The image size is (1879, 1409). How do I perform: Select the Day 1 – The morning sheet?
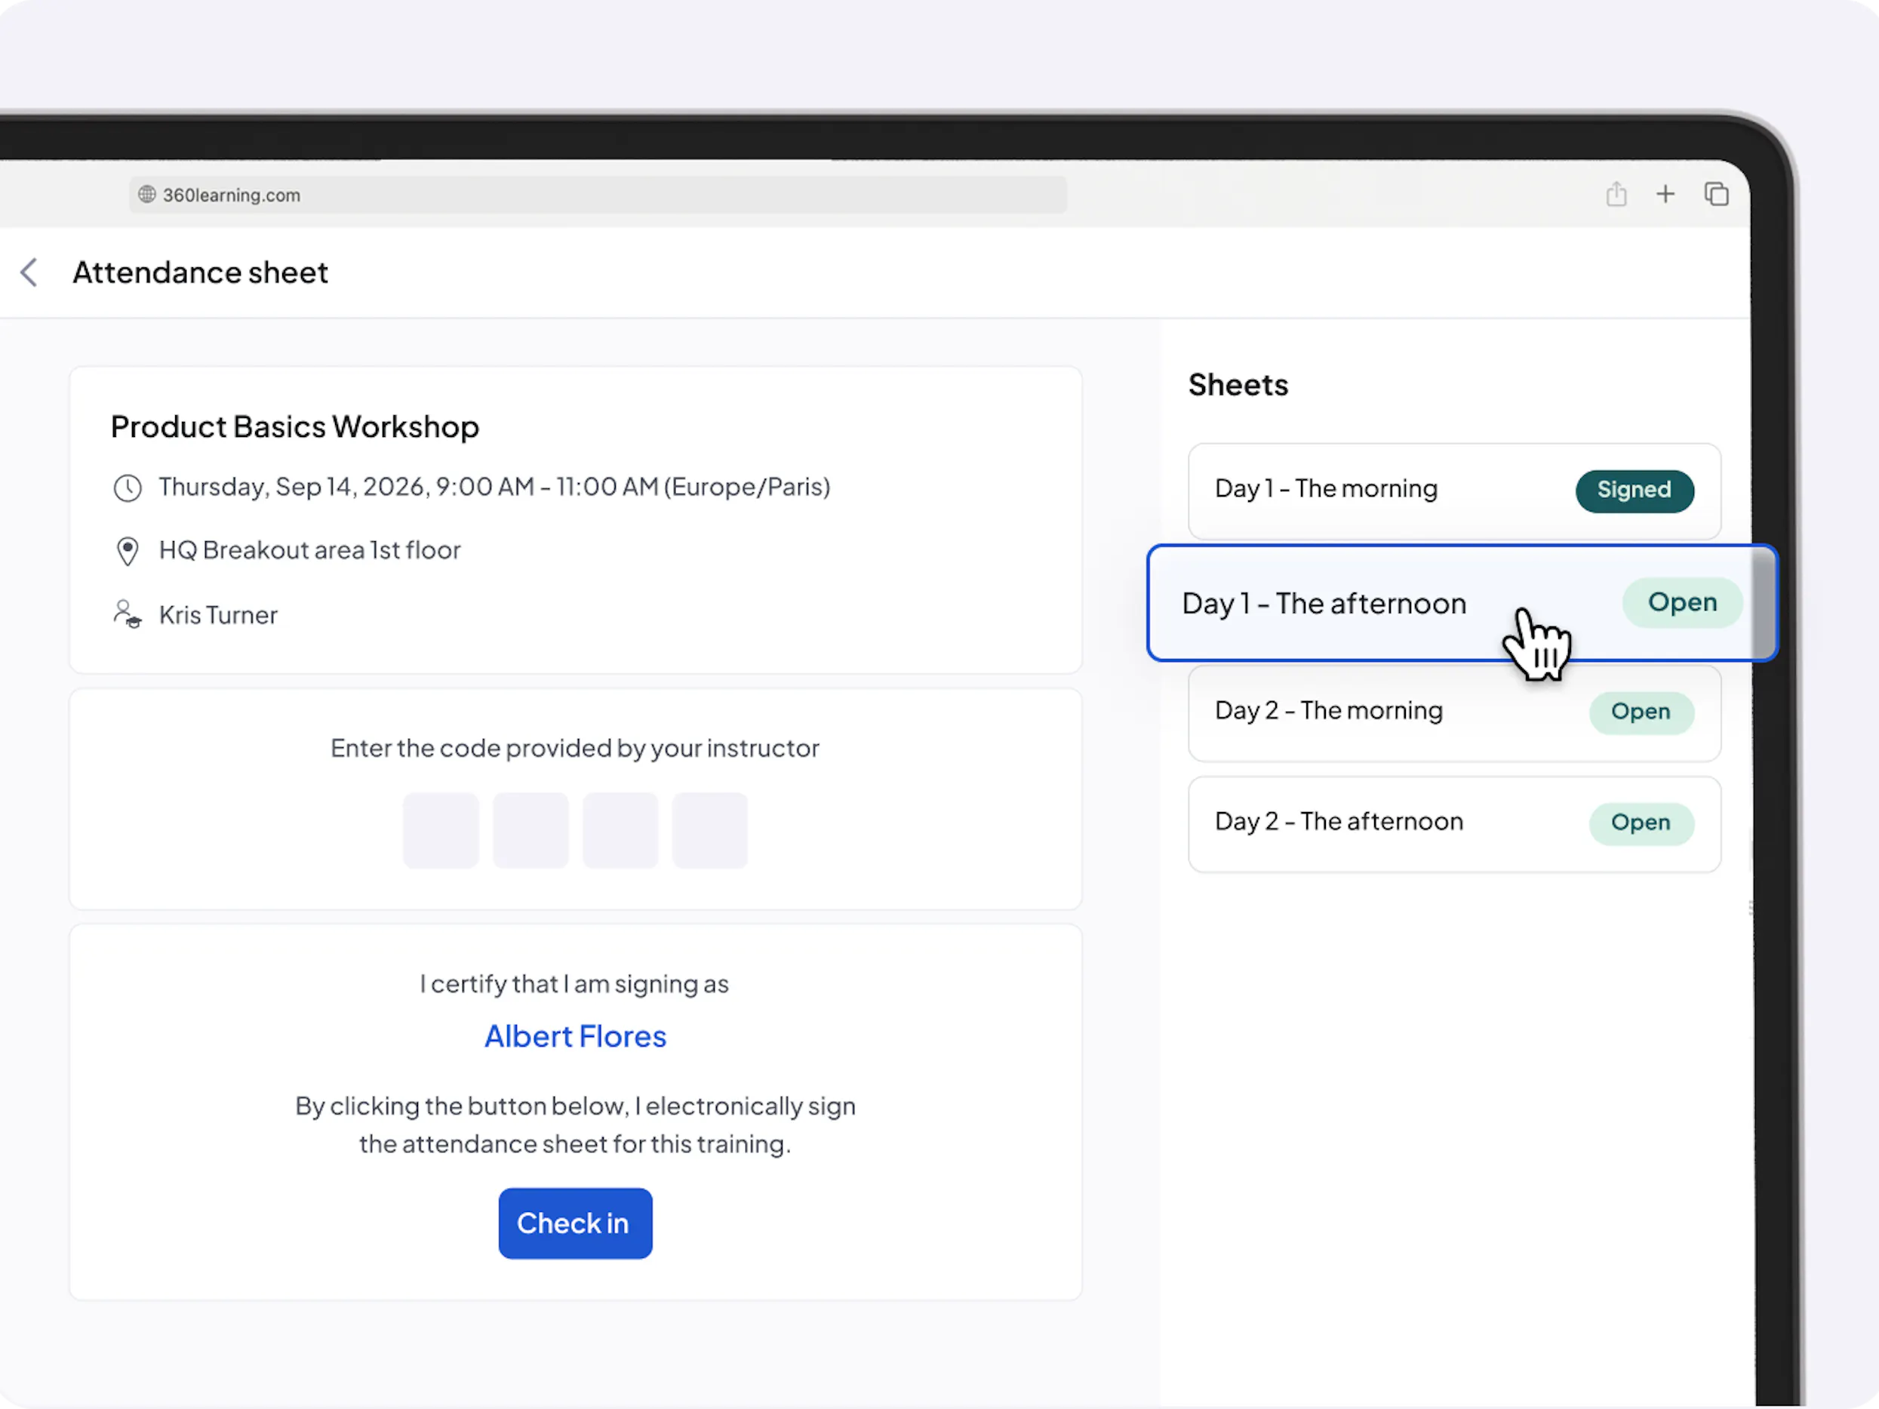point(1454,491)
